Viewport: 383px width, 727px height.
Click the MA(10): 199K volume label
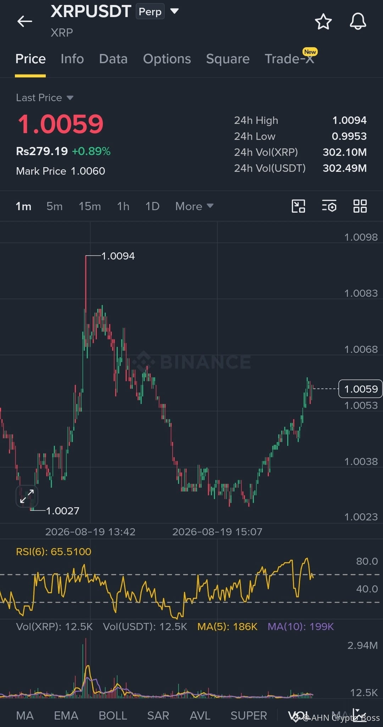(301, 626)
